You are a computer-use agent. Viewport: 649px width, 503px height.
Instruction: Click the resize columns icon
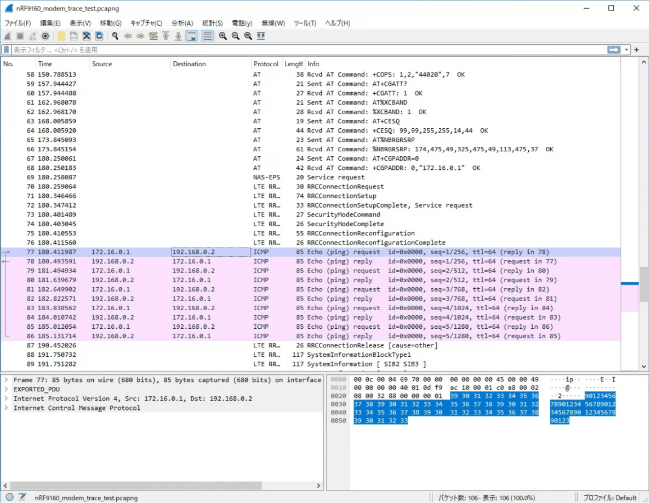pos(261,36)
